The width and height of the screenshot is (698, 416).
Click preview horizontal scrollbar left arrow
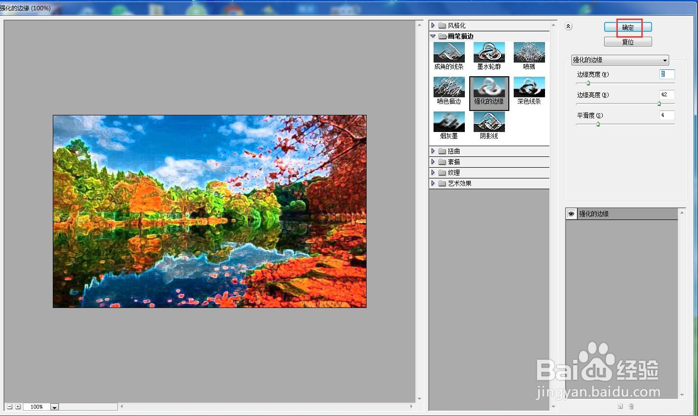click(x=122, y=406)
